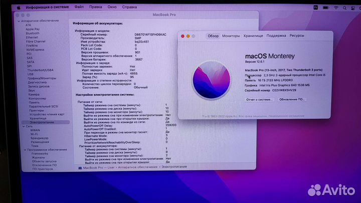Screen dimensions: 361x203
Task: Select Bluetooth in the sidebar
Action: [x=33, y=34]
